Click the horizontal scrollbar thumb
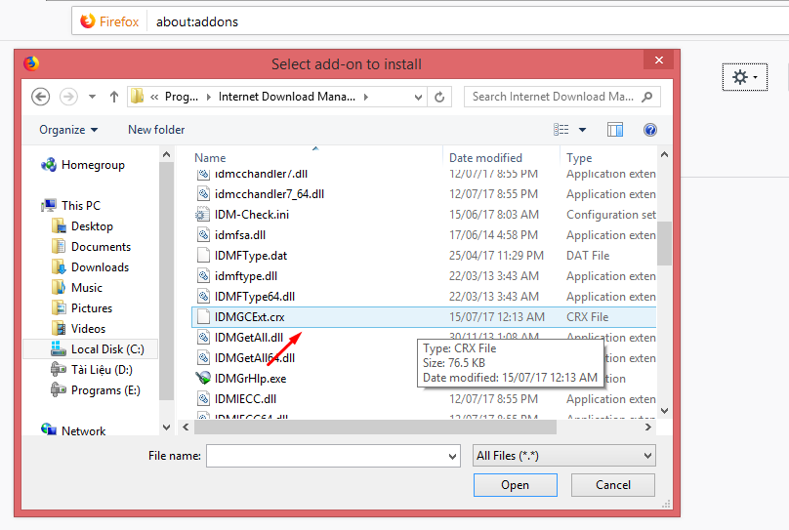The height and width of the screenshot is (530, 789). [375, 427]
